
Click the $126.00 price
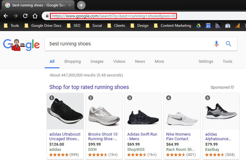click(57, 144)
